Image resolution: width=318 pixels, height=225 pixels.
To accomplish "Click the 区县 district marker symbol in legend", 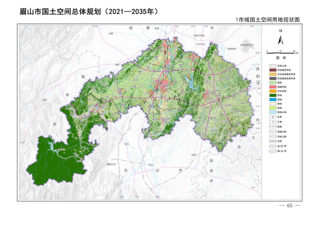I will click(x=273, y=117).
